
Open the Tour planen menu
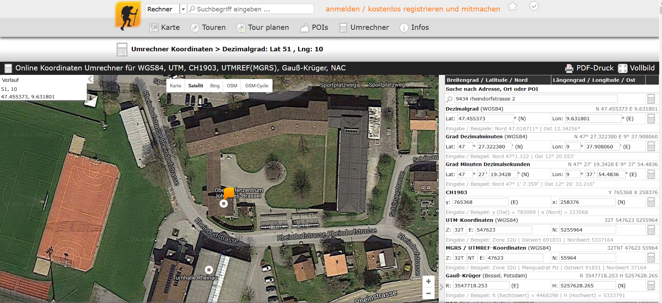[x=262, y=27]
